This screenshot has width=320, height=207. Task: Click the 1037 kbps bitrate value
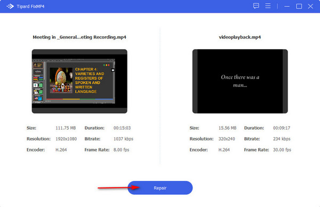pos(123,139)
